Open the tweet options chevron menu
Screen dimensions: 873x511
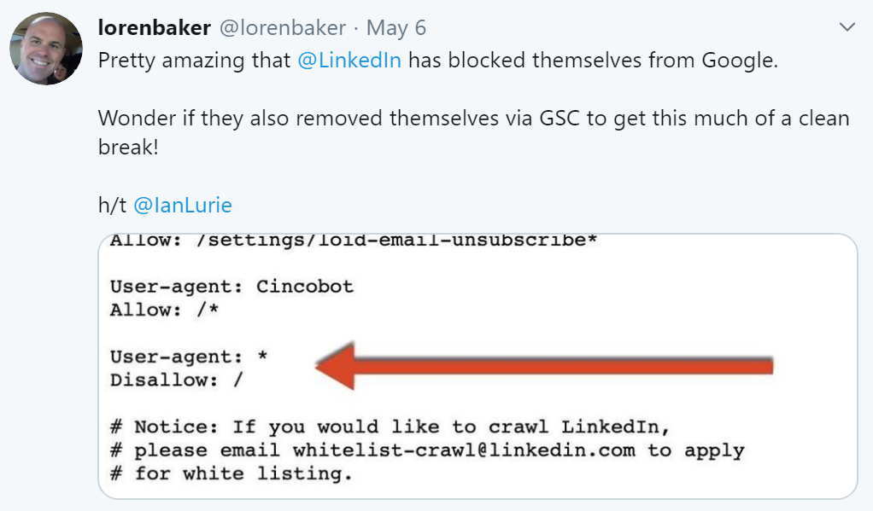coord(847,27)
